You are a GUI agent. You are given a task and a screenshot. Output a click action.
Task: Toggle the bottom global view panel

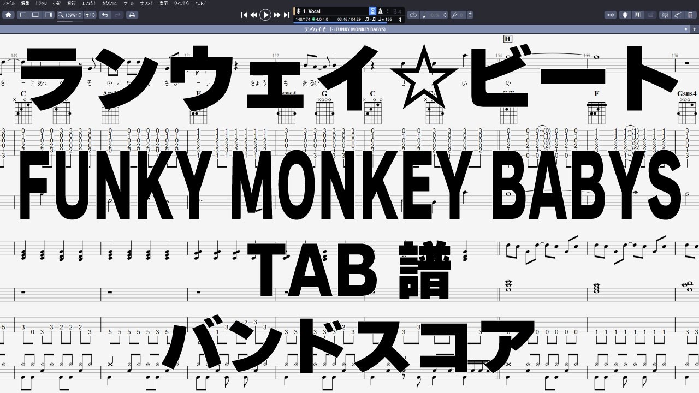pos(35,15)
